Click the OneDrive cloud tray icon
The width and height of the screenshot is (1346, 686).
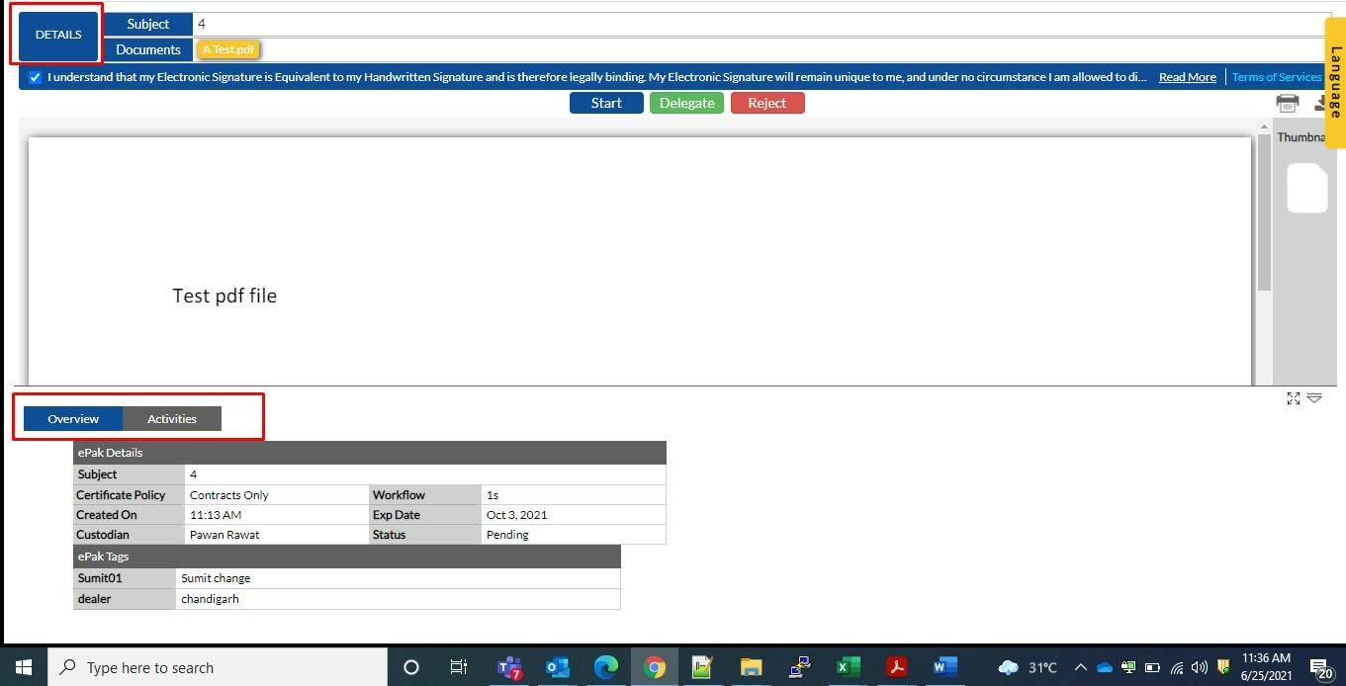coord(1105,667)
